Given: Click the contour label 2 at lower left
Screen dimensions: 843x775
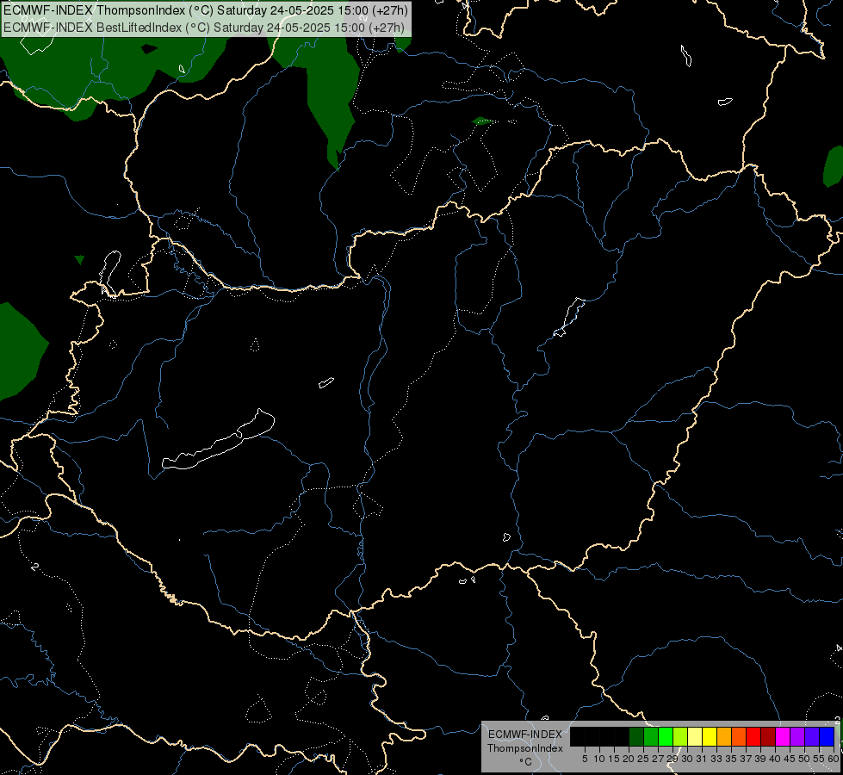Looking at the screenshot, I should 35,567.
